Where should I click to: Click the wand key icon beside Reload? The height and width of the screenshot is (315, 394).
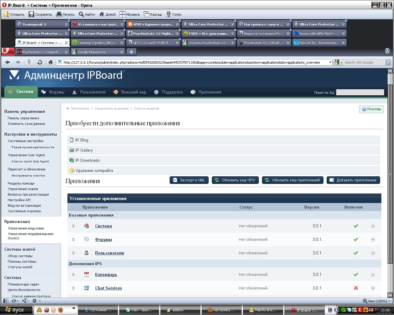29,62
